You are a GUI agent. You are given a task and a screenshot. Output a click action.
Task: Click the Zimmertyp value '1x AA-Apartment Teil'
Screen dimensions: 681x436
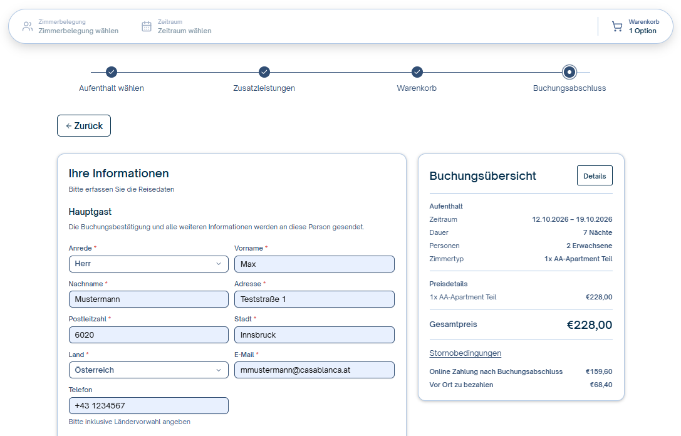pos(578,259)
